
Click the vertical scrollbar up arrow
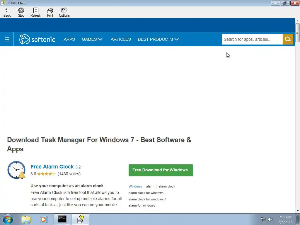[298, 21]
